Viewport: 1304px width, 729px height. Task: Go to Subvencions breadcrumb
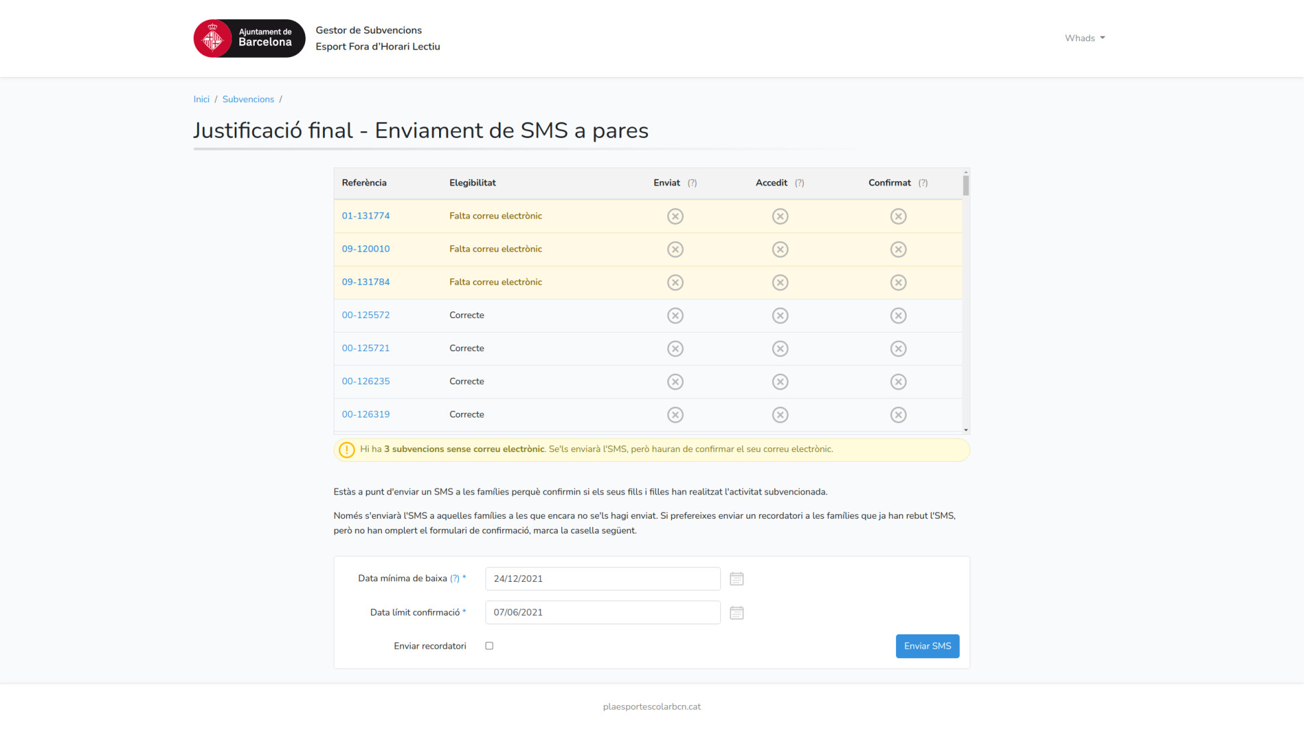pyautogui.click(x=248, y=99)
